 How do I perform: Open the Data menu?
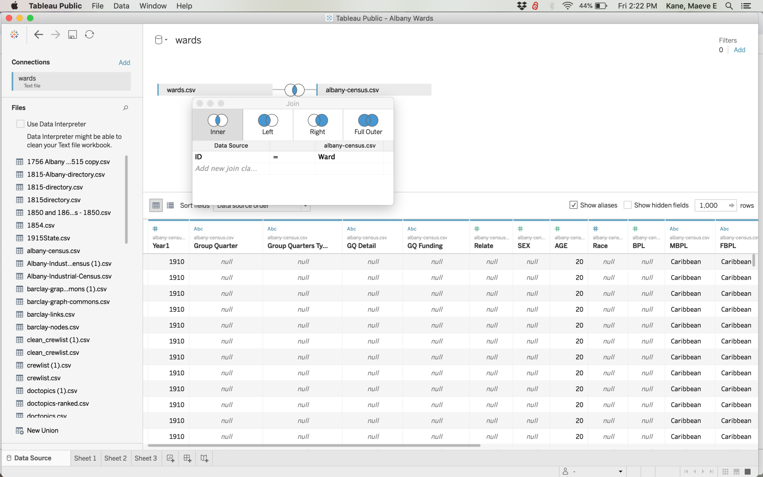121,6
